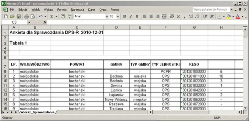The width and height of the screenshot is (249, 121).
Task: Open the Edycja menu
Action: 23,10
